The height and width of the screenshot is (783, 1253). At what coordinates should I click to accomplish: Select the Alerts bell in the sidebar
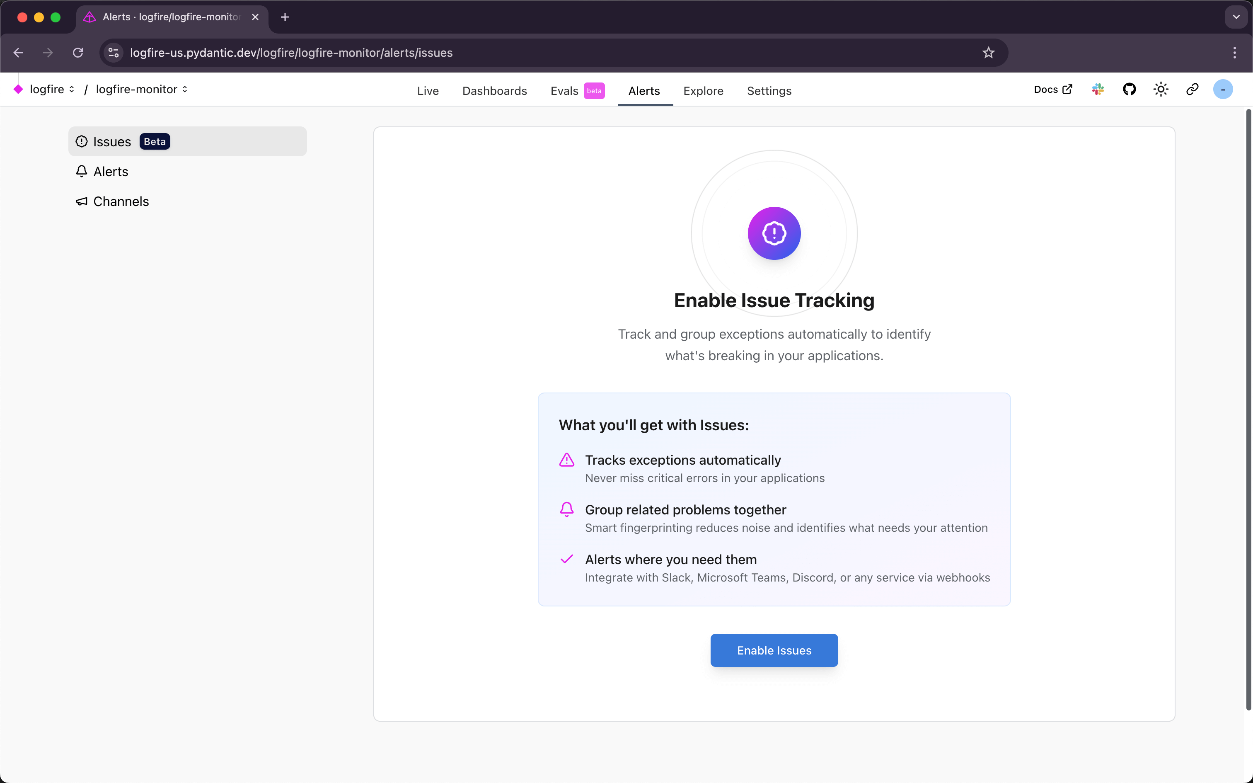coord(110,172)
